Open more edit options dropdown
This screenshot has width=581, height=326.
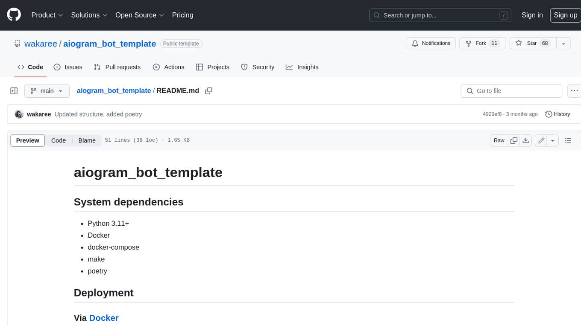553,140
